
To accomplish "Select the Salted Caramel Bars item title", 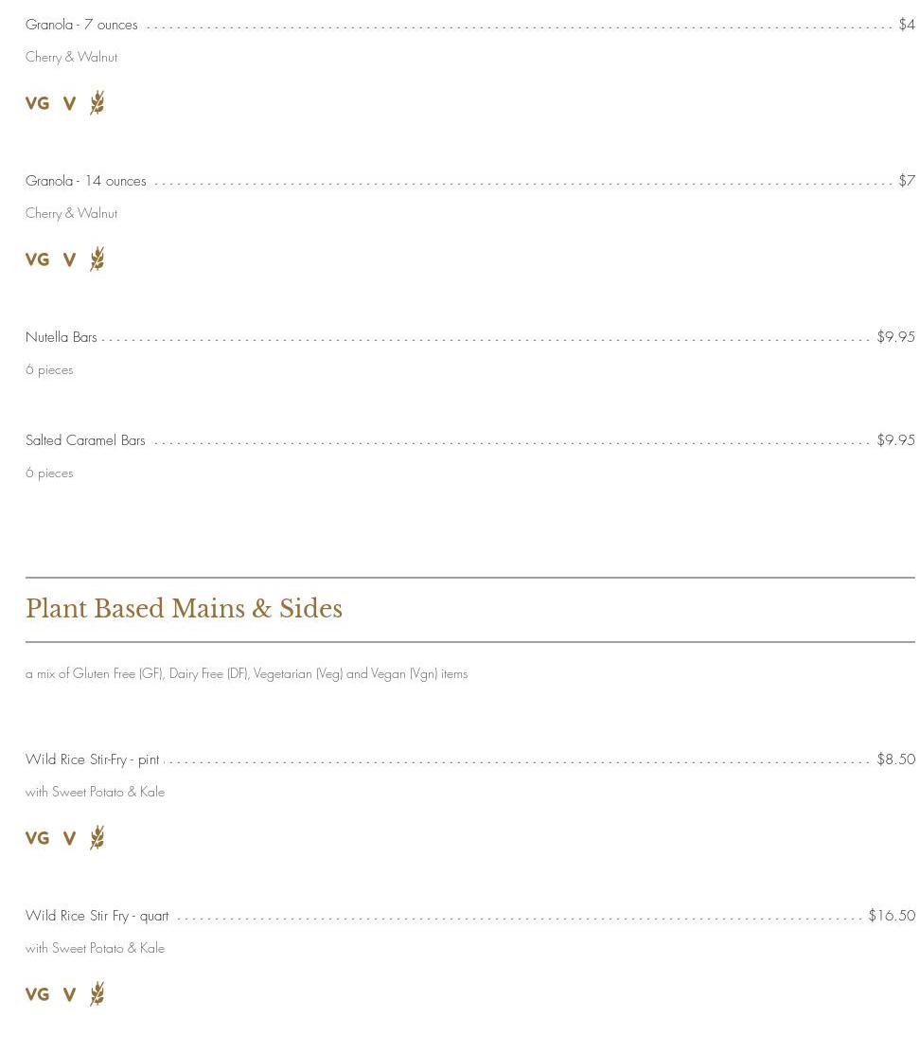I will tap(85, 440).
